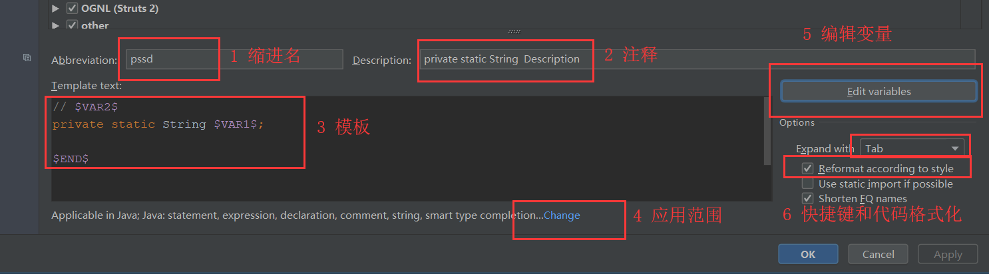989x274 pixels.
Task: Uncheck the 'other' group checkbox
Action: tap(72, 25)
